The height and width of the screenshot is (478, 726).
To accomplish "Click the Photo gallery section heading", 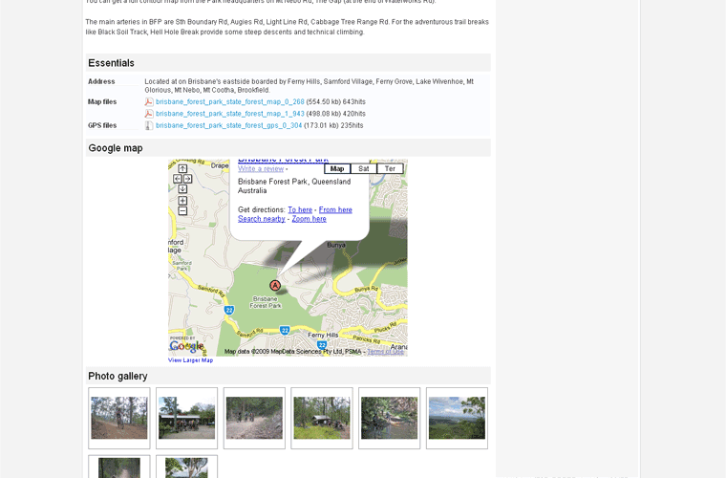I will tap(117, 376).
